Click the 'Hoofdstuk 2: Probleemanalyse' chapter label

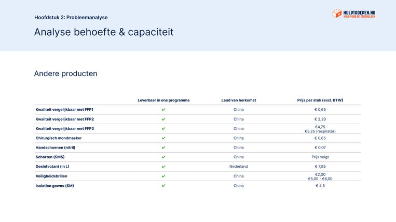(x=71, y=17)
